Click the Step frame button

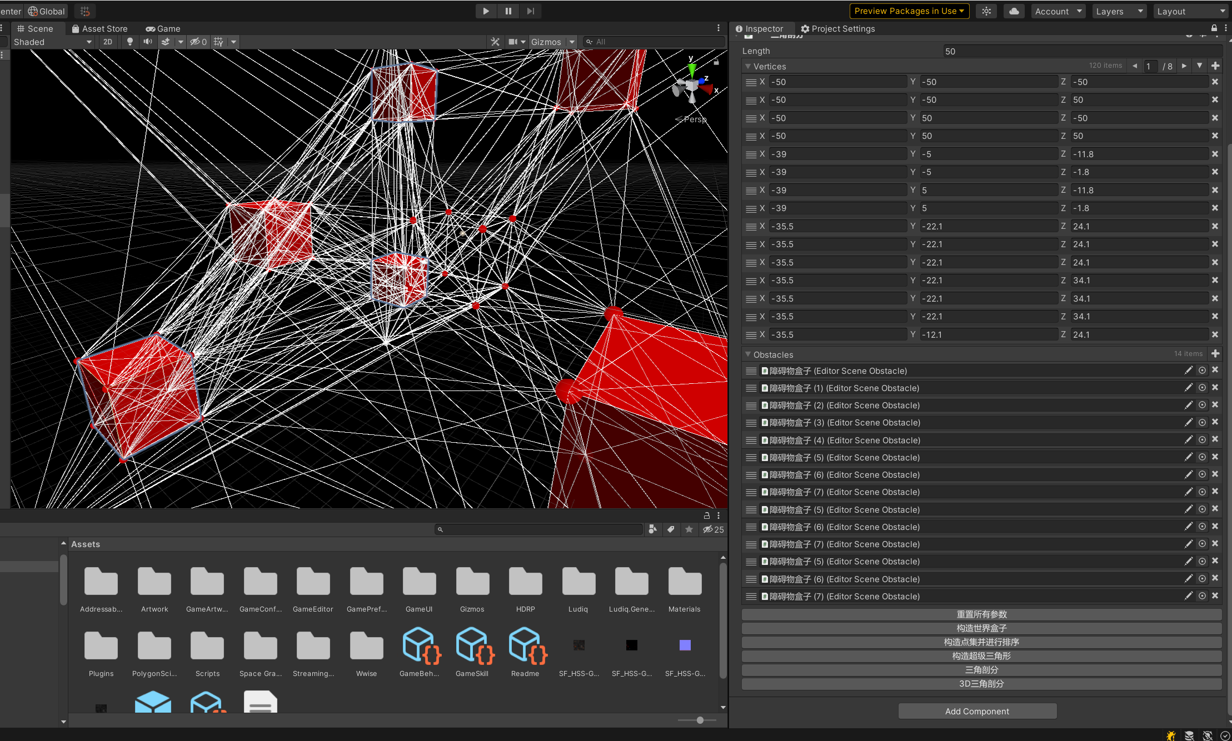[530, 11]
